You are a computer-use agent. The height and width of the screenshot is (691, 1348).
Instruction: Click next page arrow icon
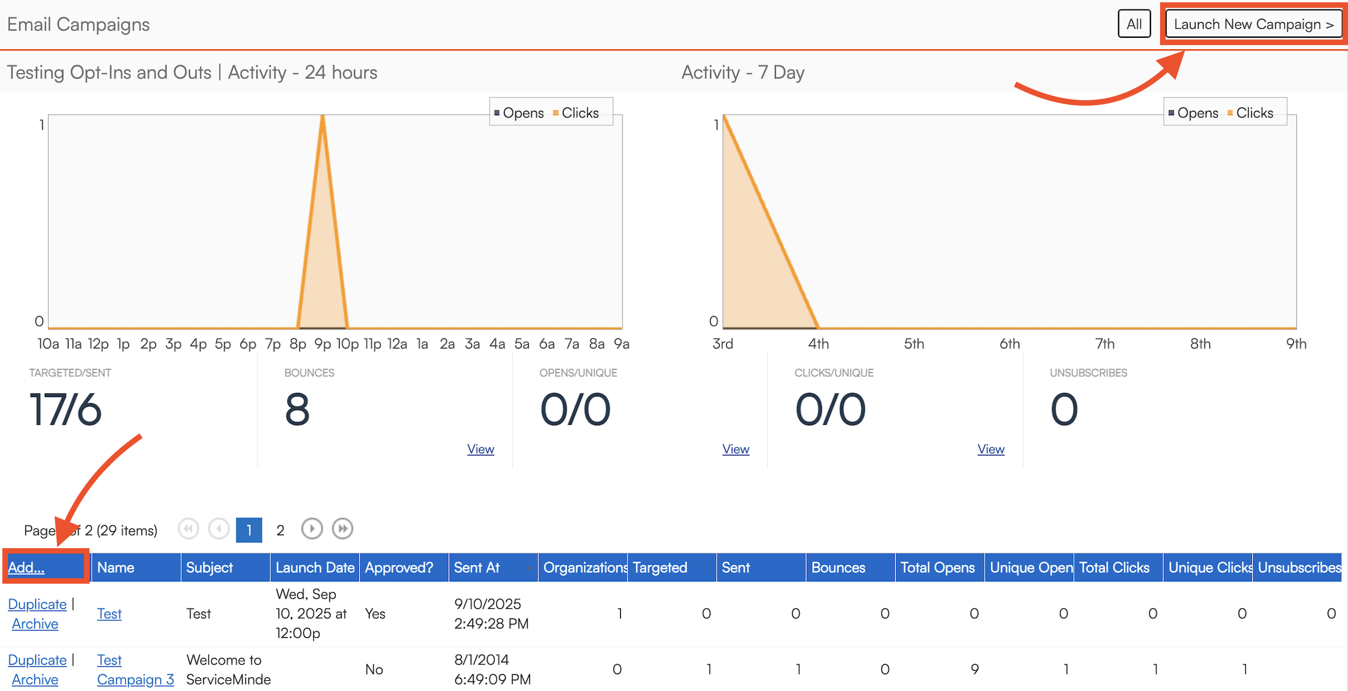(x=311, y=529)
